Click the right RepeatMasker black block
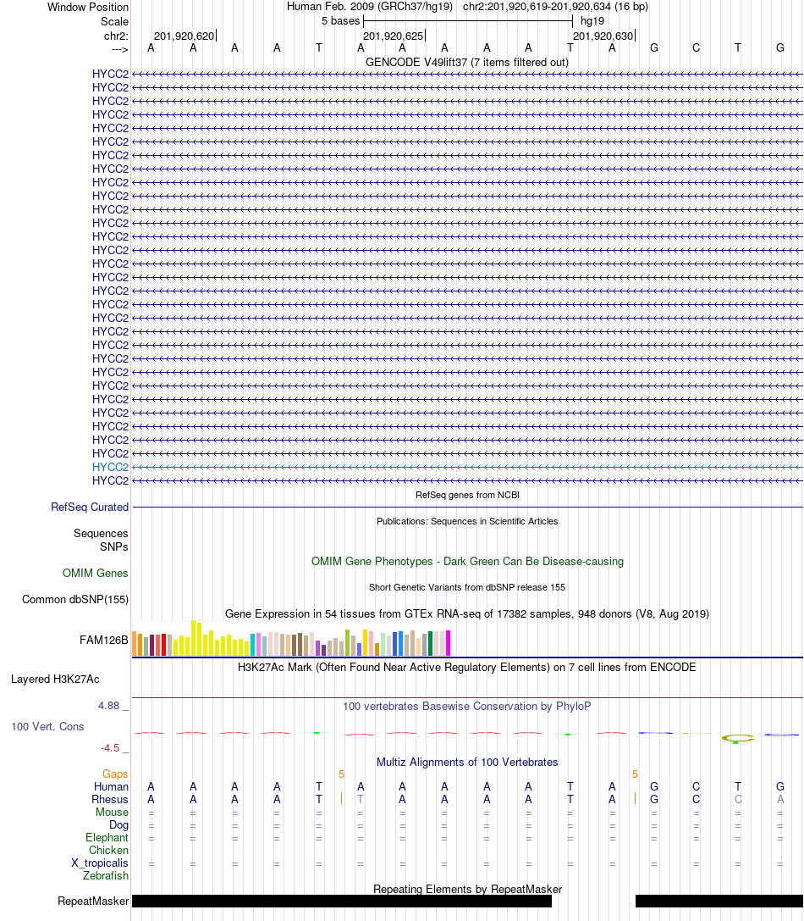The image size is (804, 921). coord(719,901)
